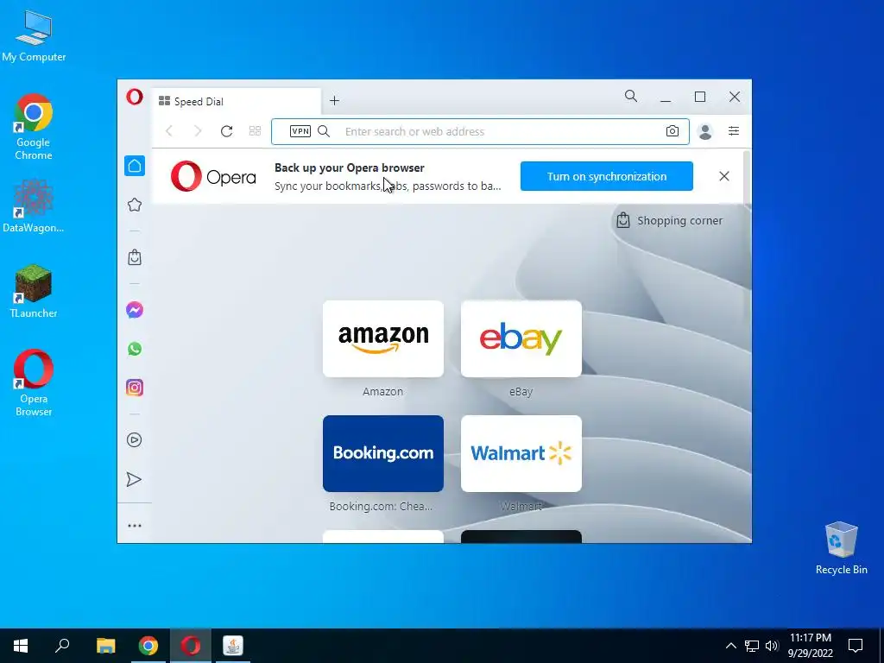The width and height of the screenshot is (884, 663).
Task: Open volume control tray icon
Action: 772,646
